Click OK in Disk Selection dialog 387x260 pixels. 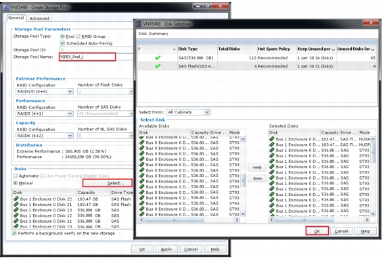point(317,231)
